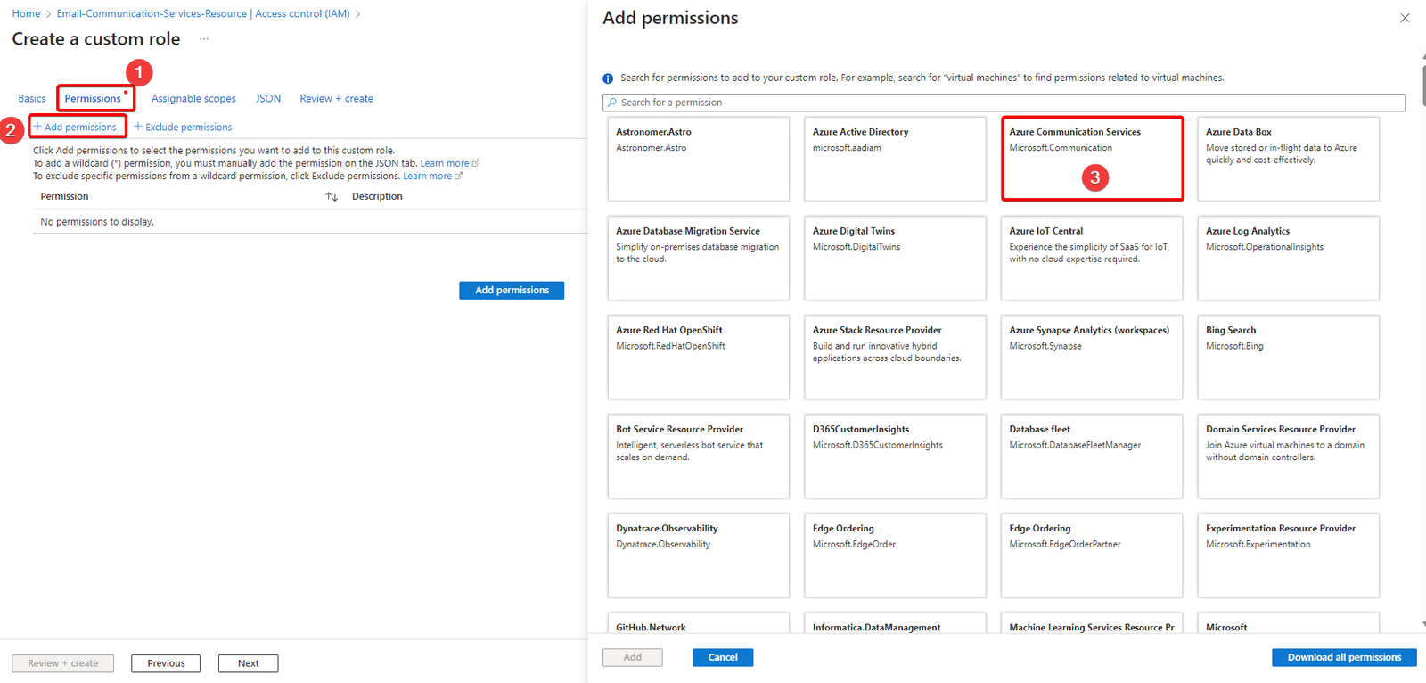Click Cancel in Add permissions panel
The image size is (1426, 683).
coord(723,657)
